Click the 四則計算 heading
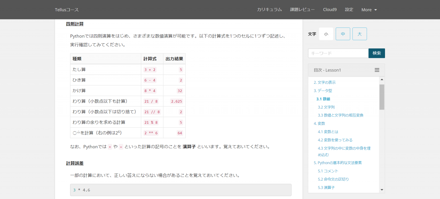 (x=75, y=24)
